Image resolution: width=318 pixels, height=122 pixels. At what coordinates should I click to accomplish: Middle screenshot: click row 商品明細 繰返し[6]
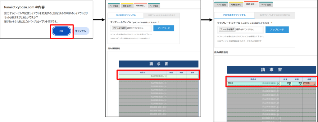pos(158,93)
